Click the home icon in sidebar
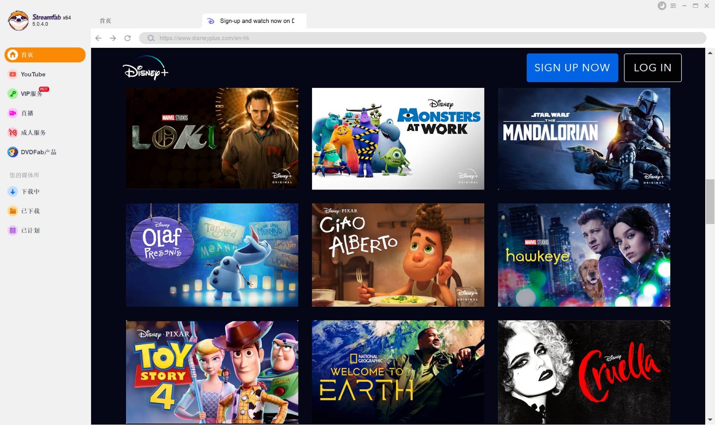715x425 pixels. 13,55
